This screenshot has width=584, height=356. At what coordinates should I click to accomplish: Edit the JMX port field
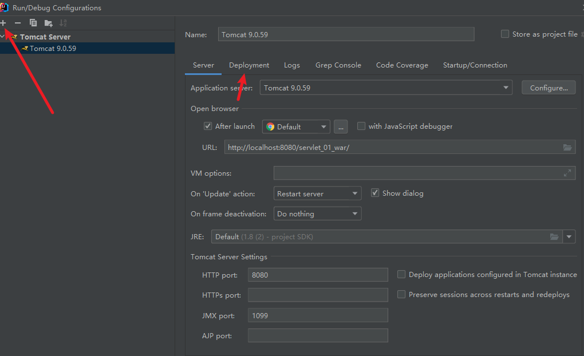(x=318, y=315)
